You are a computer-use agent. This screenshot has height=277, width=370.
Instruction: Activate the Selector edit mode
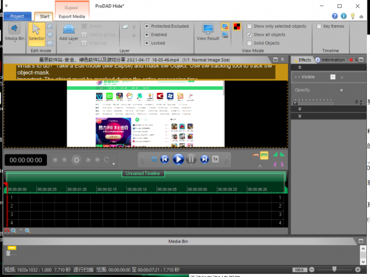coord(36,34)
